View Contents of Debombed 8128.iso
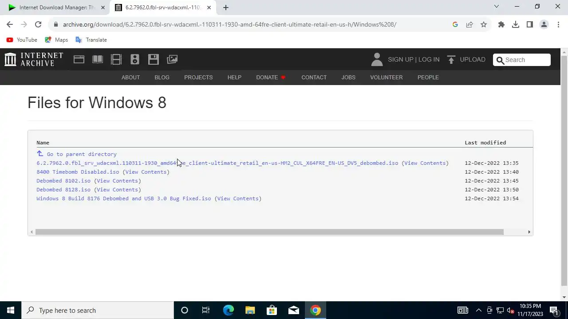The width and height of the screenshot is (568, 319). point(118,190)
